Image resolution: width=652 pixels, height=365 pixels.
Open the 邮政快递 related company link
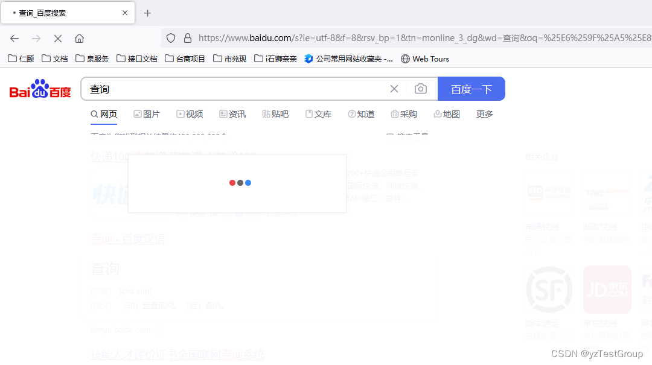tap(600, 227)
